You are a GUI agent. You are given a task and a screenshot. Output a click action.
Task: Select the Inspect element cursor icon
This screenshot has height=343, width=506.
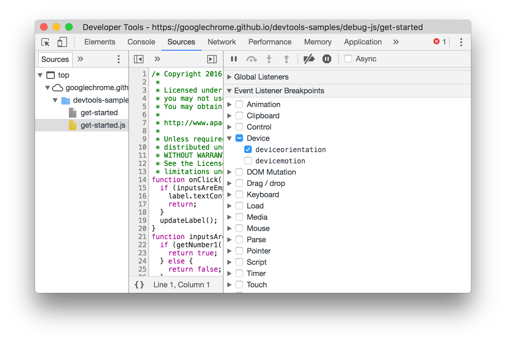(45, 42)
